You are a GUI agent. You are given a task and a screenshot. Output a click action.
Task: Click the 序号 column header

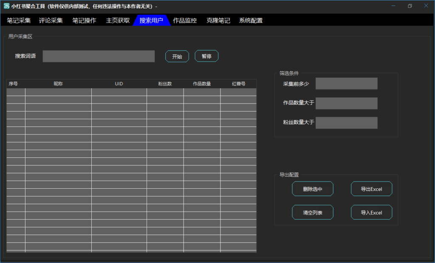tap(16, 84)
